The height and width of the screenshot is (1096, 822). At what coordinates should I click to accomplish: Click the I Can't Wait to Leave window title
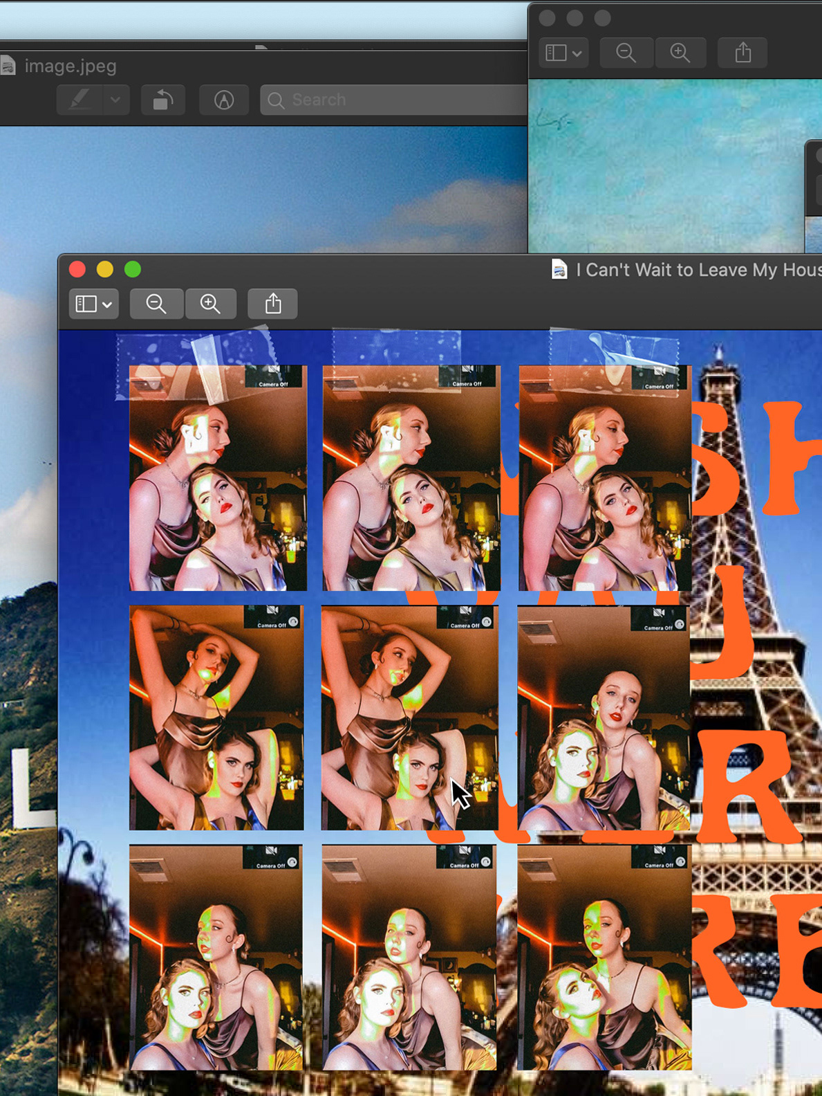click(699, 269)
